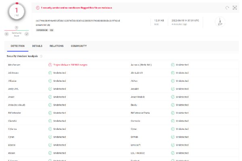Click the check icon in Cylance row
Image resolution: width=242 pixels, height=161 pixels.
click(50, 129)
